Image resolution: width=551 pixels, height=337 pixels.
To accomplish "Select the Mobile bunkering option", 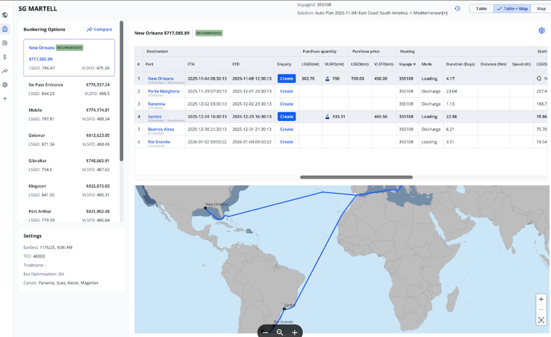I will tap(69, 114).
